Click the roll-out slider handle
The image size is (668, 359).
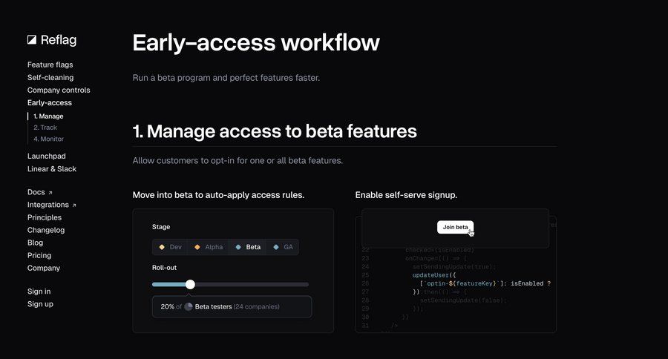point(190,284)
